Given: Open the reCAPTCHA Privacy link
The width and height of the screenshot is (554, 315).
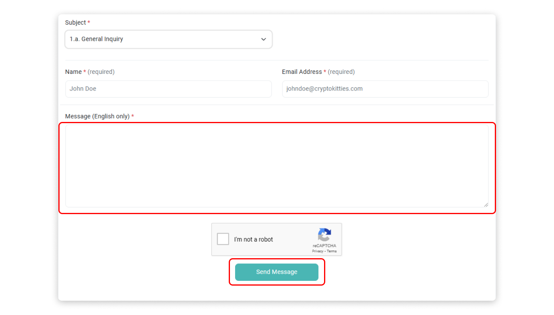Looking at the screenshot, I should click(317, 251).
